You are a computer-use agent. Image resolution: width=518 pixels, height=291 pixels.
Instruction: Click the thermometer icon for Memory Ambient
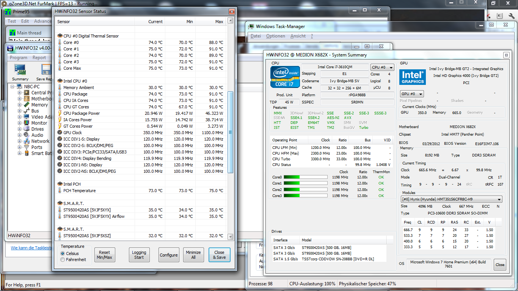click(60, 88)
